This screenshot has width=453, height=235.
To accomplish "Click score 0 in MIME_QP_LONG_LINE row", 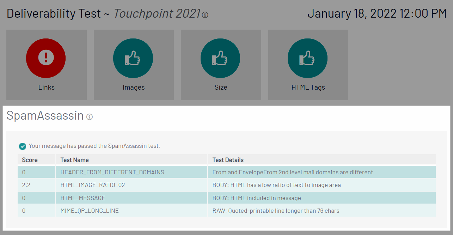I will click(24, 211).
